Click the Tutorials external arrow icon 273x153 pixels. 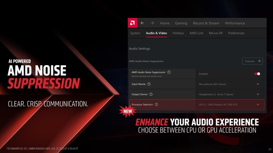[259, 61]
